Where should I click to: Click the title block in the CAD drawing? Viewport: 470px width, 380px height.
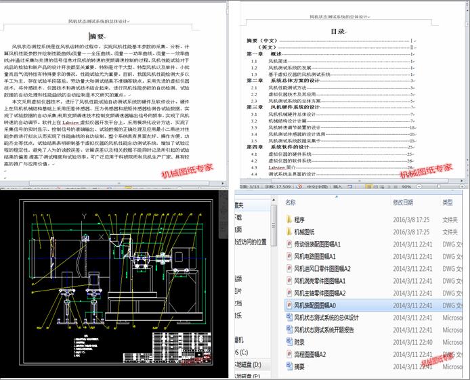coord(167,347)
